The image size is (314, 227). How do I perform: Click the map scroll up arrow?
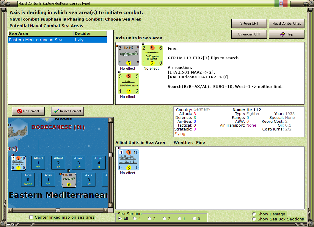(111, 120)
